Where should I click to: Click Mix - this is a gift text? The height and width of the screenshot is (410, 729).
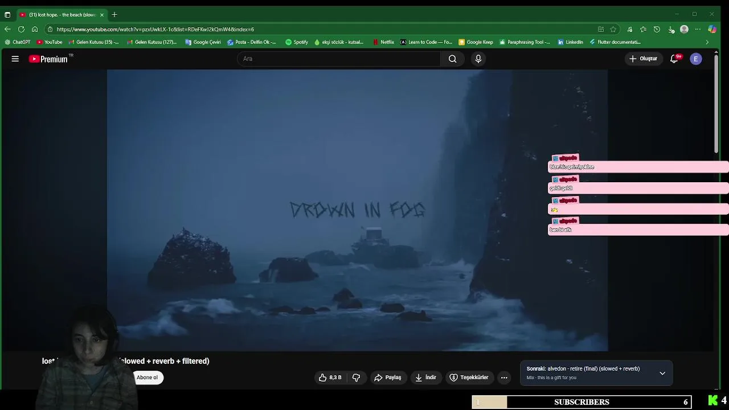coord(551,378)
